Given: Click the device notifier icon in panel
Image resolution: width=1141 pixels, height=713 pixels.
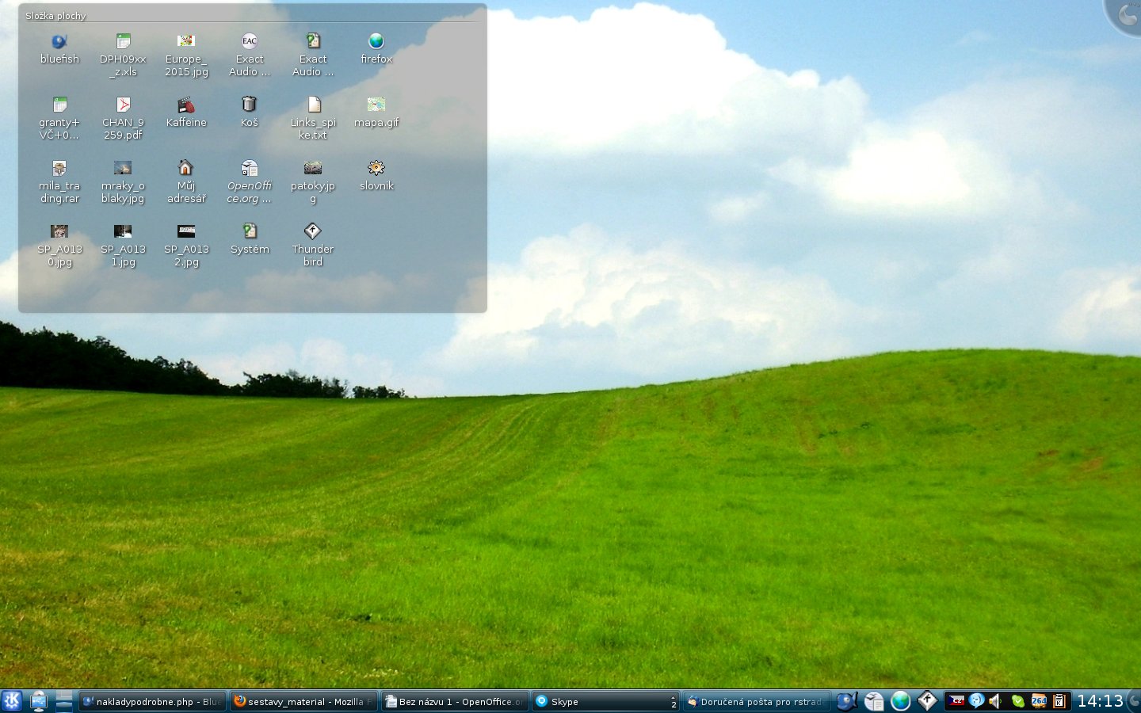Looking at the screenshot, I should (x=38, y=701).
